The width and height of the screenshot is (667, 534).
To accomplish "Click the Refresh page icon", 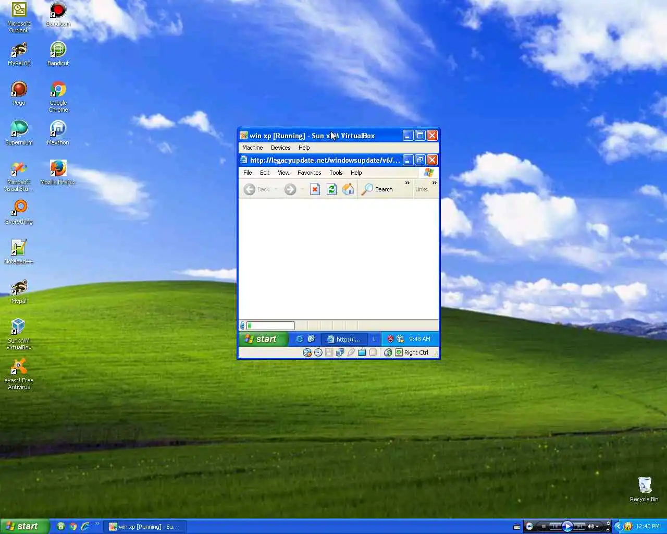I will click(x=331, y=189).
